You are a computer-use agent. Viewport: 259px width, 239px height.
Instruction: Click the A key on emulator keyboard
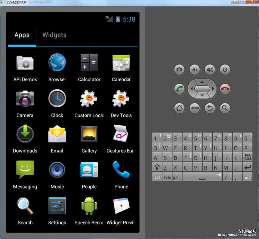click(x=157, y=157)
